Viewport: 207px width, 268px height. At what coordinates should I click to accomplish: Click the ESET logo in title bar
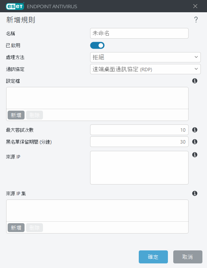coord(15,7)
